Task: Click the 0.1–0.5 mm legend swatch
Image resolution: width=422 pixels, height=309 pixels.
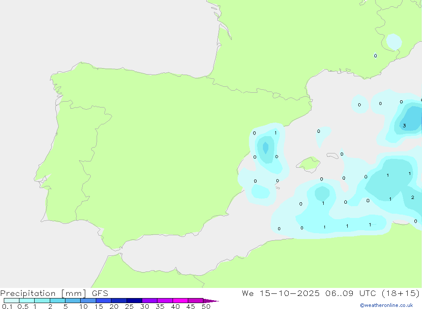Action: click(11, 301)
